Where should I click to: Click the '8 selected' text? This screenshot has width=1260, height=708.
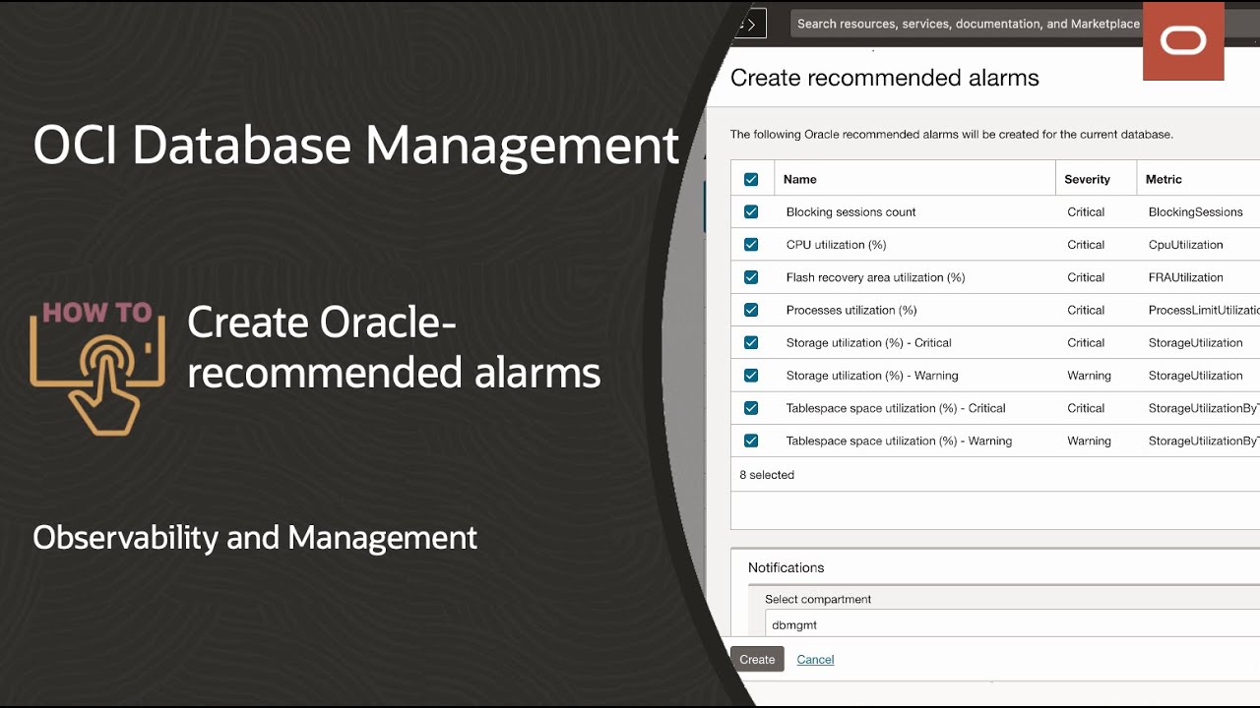pyautogui.click(x=767, y=475)
